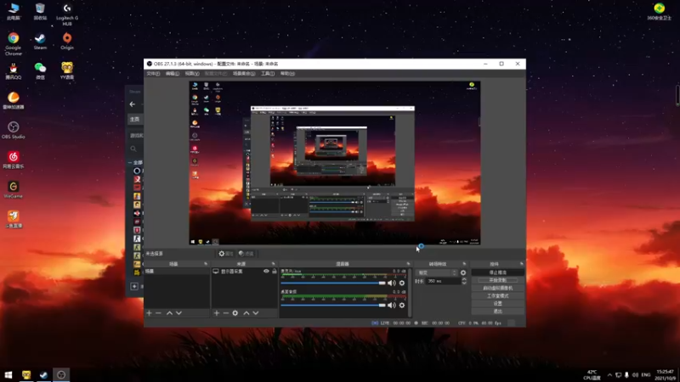Click the ENG input language indicator
This screenshot has width=680, height=382.
click(646, 374)
